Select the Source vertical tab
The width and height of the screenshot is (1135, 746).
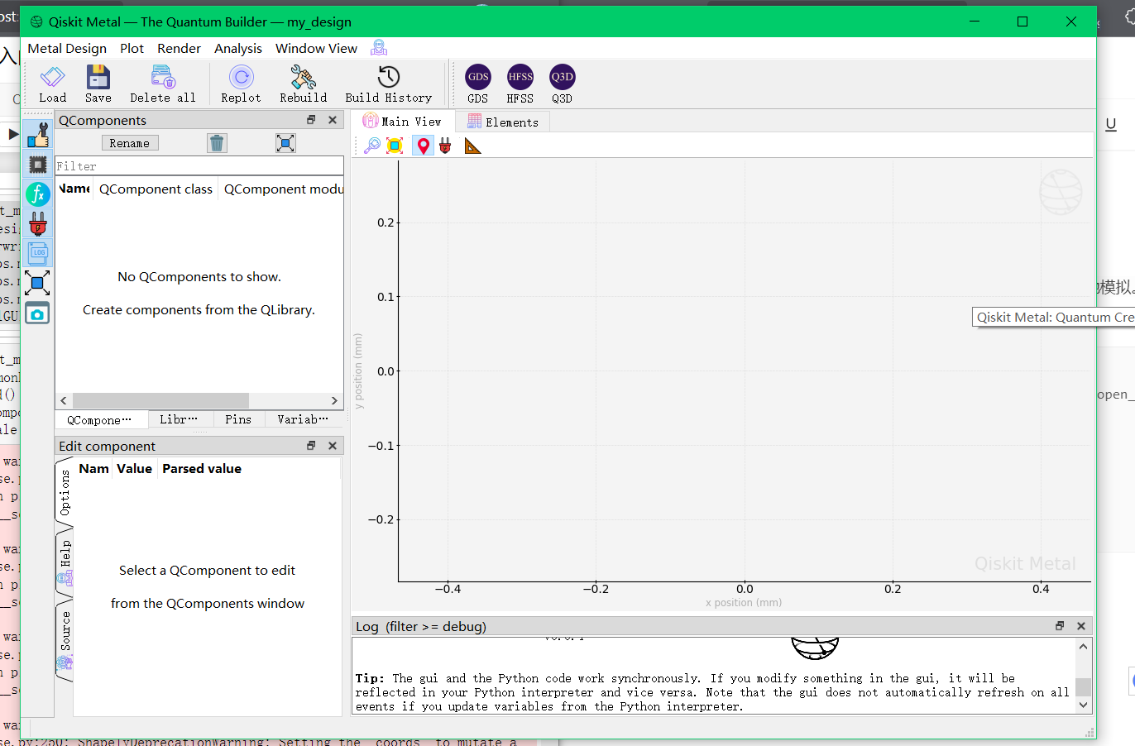pos(65,639)
